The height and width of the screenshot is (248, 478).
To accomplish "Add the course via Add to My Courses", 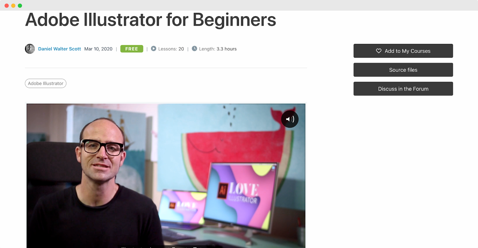I will [403, 51].
